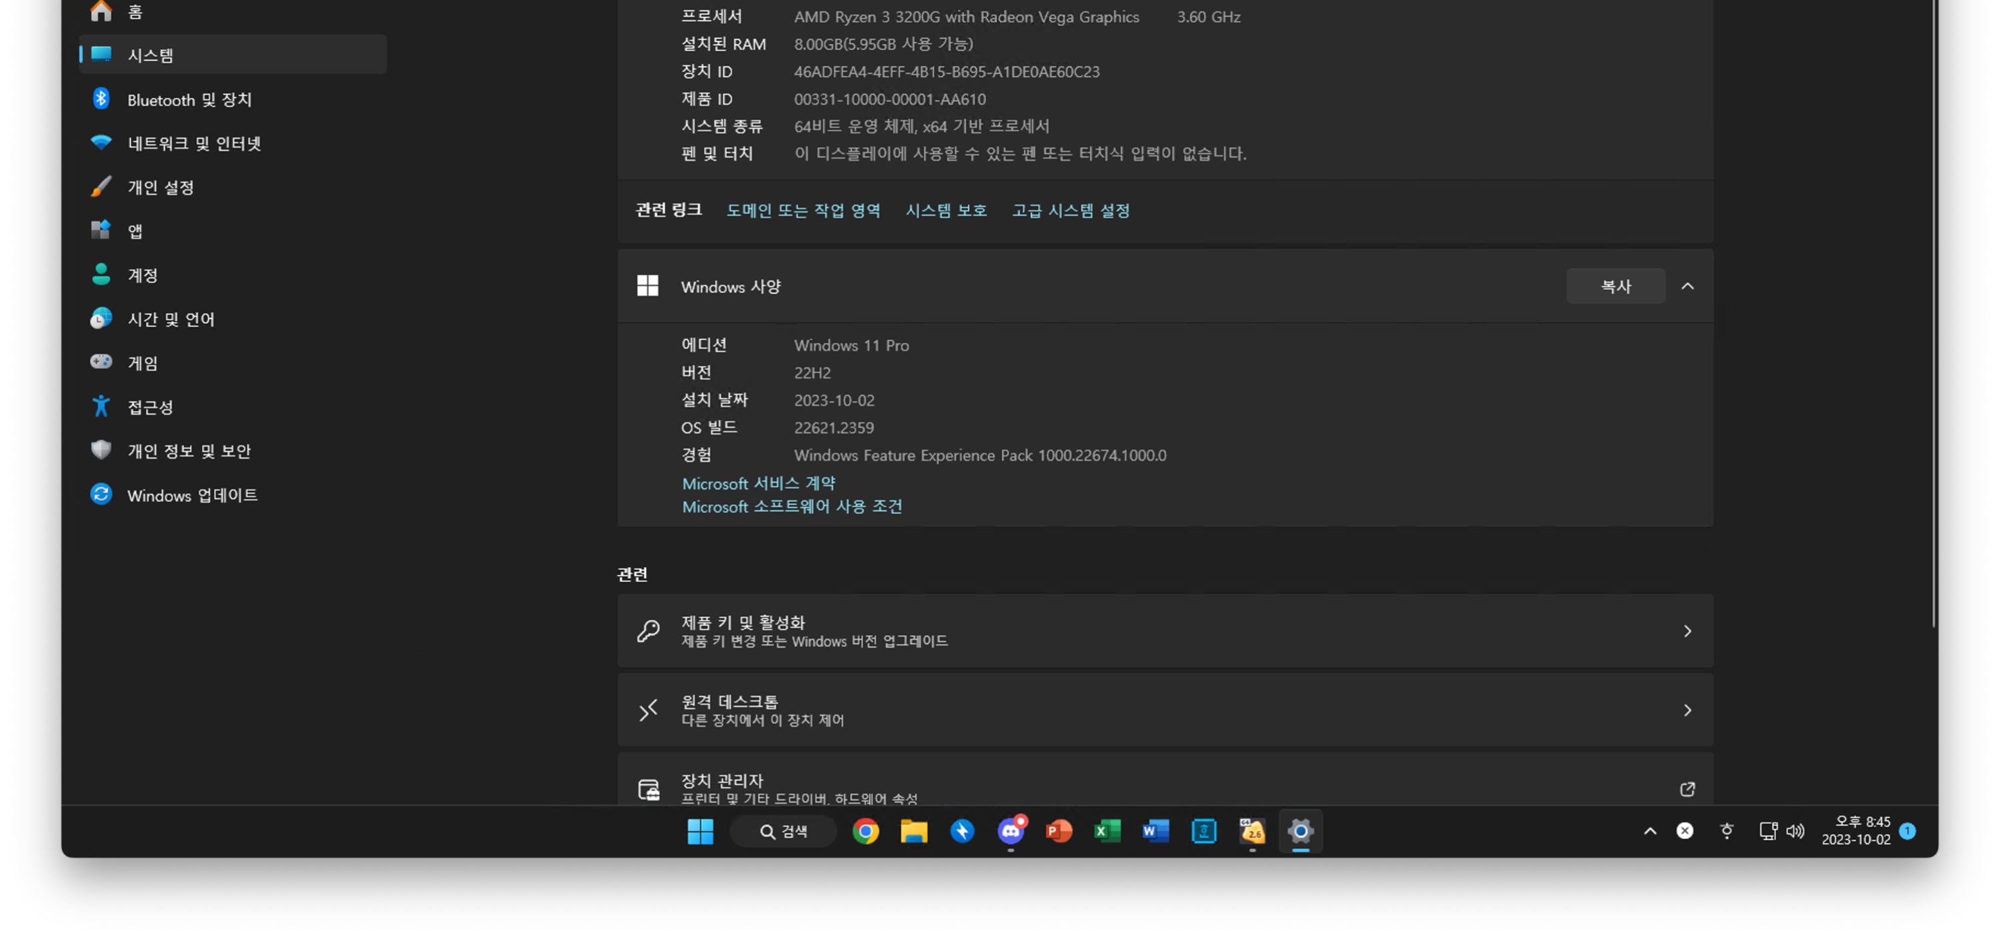Click the 개인 정보 및 보안 shield icon
This screenshot has width=2000, height=939.
click(x=101, y=450)
